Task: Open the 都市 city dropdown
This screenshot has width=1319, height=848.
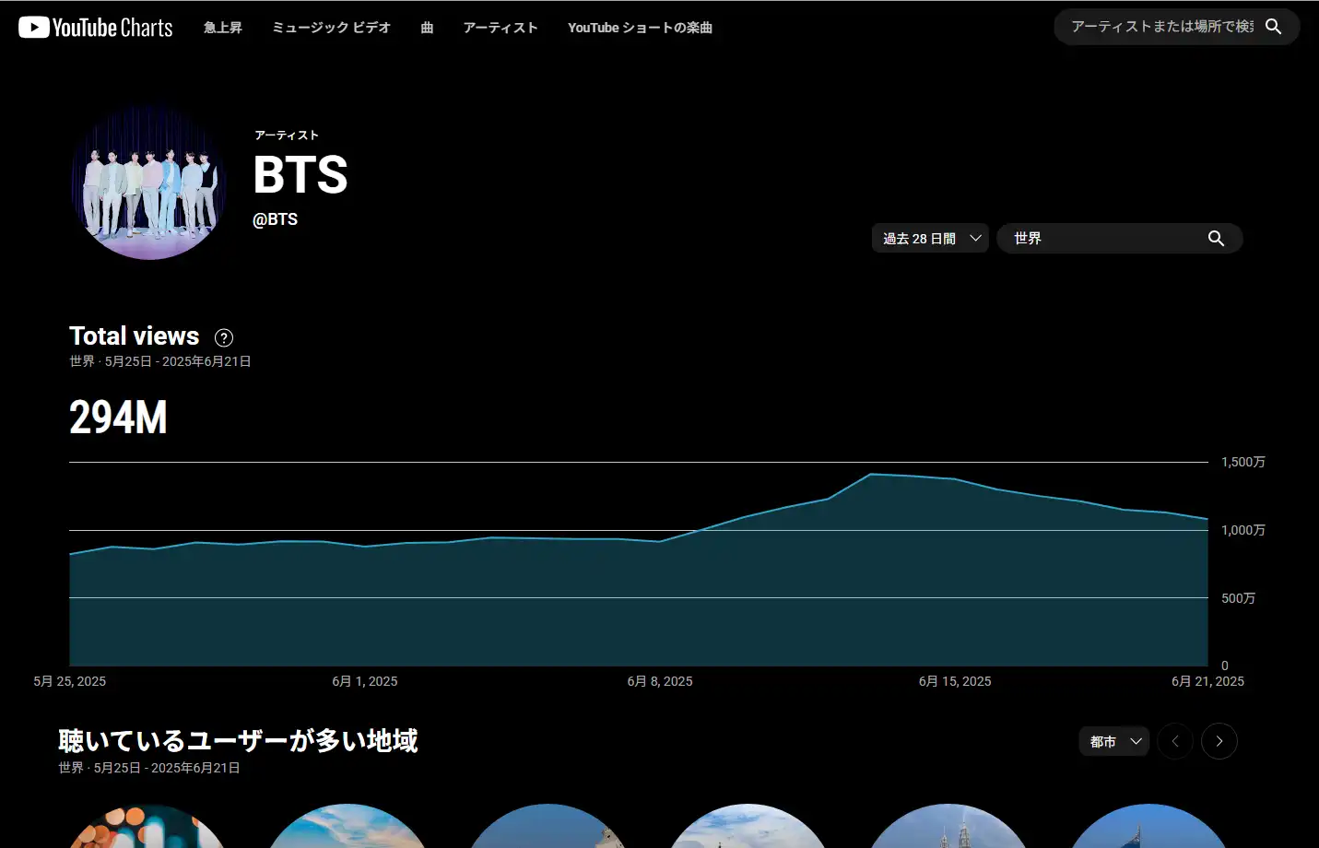Action: click(x=1113, y=741)
